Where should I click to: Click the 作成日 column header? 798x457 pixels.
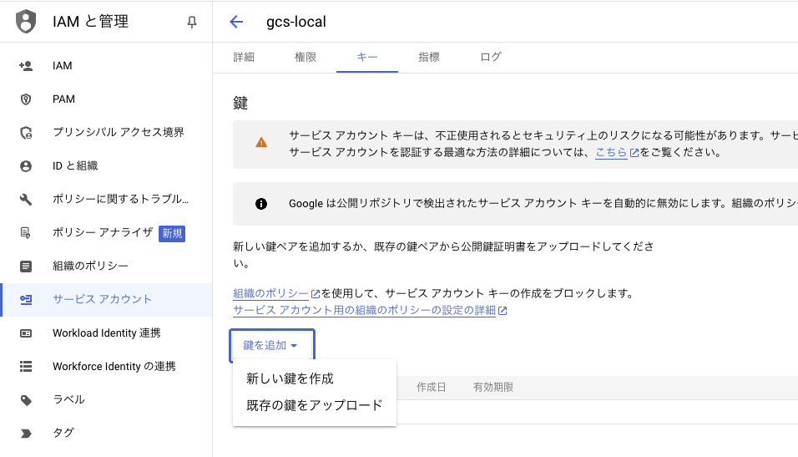coord(431,387)
